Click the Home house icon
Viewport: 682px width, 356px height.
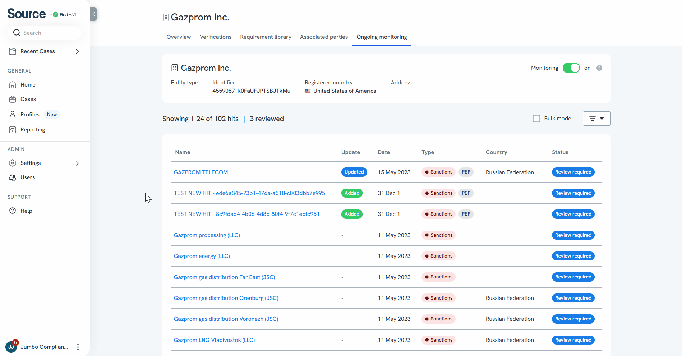pyautogui.click(x=13, y=85)
